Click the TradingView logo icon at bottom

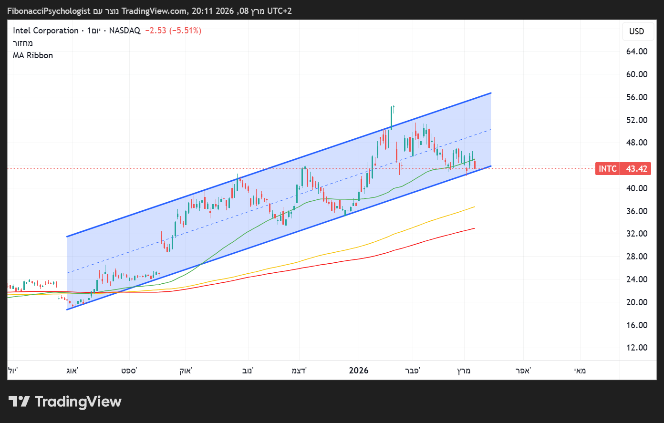[x=20, y=402]
